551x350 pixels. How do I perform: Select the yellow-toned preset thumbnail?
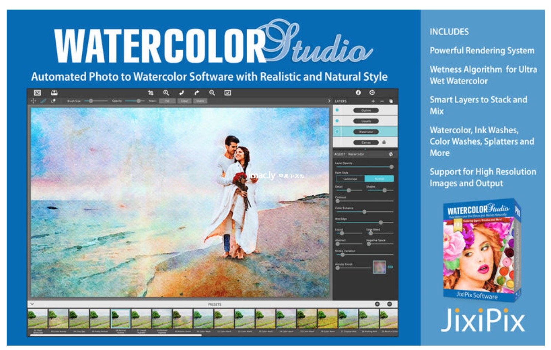click(x=327, y=319)
